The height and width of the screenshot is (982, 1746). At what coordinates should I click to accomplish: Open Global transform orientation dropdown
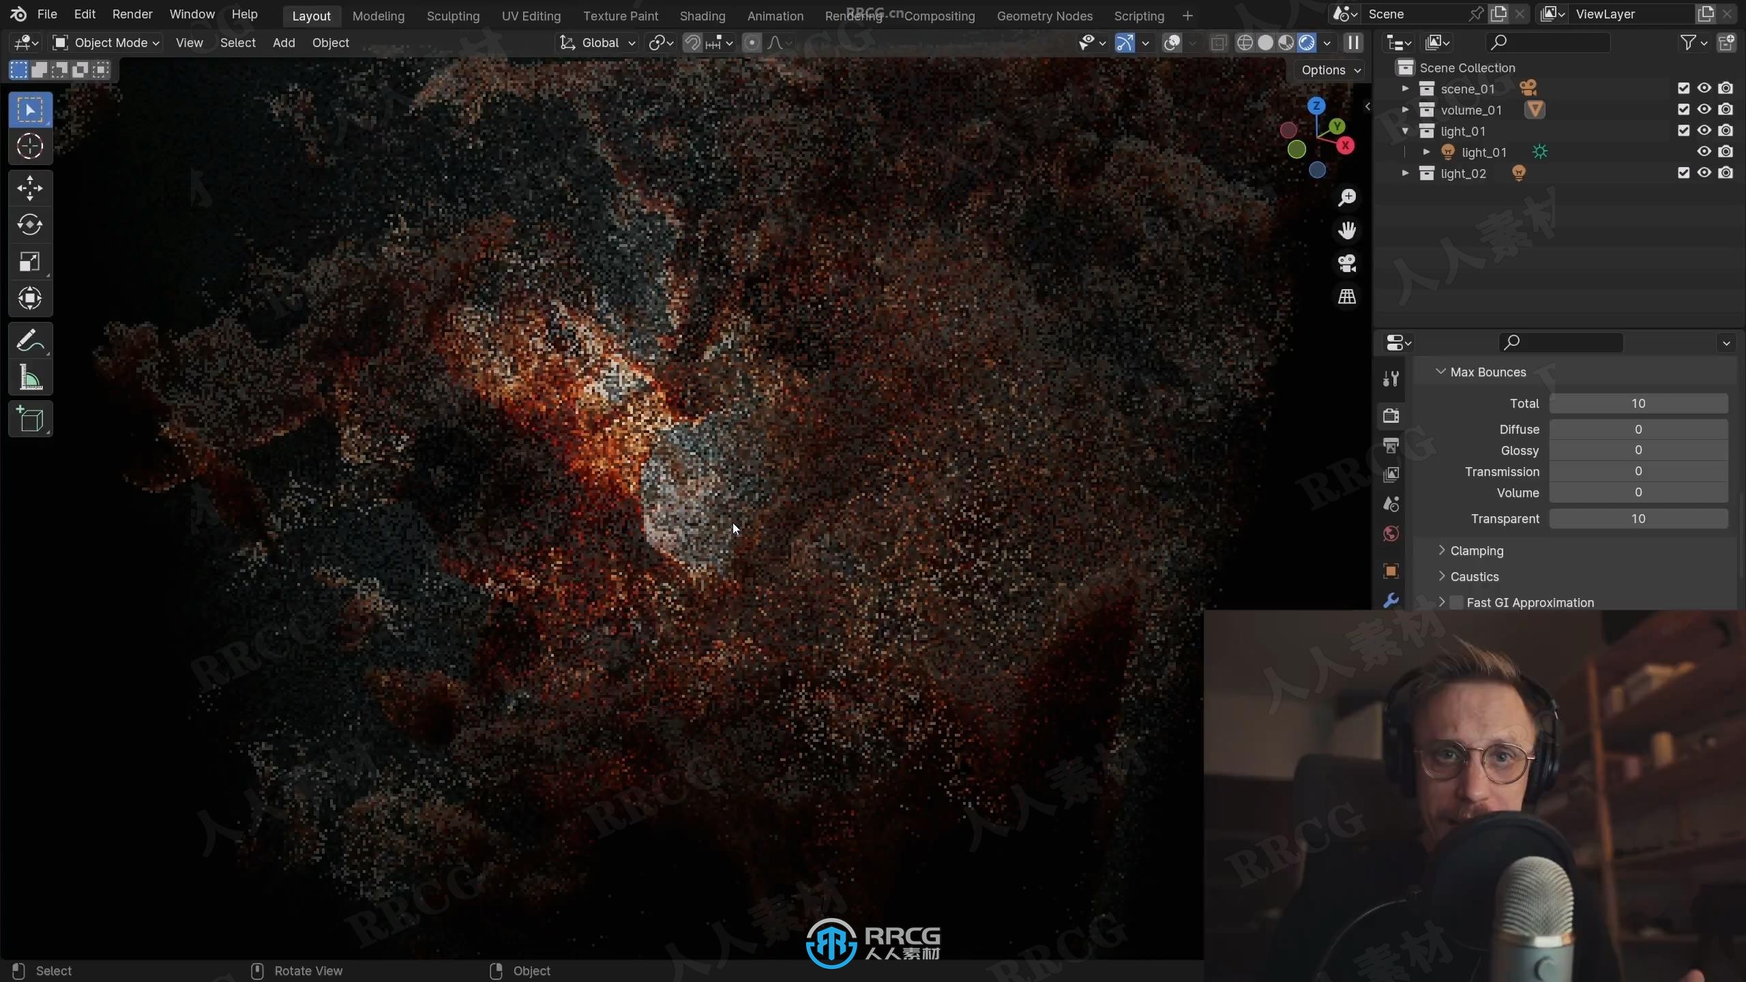tap(597, 43)
